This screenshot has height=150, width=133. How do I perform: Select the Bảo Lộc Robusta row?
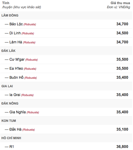(66, 24)
